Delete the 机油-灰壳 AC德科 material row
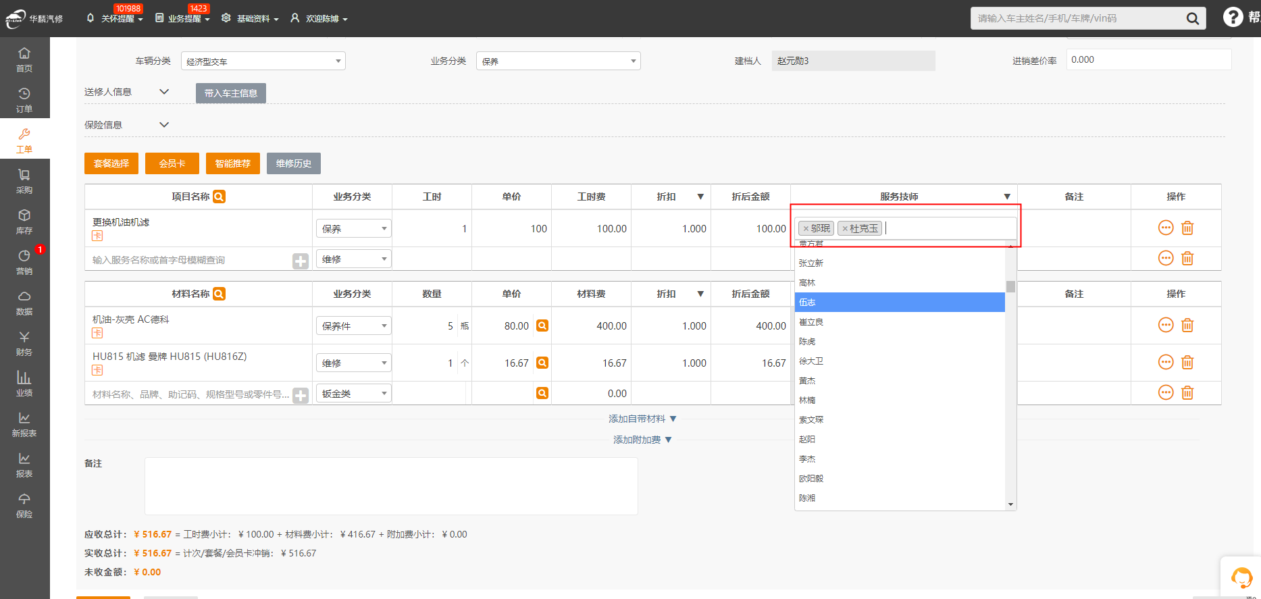This screenshot has width=1261, height=599. [x=1187, y=325]
